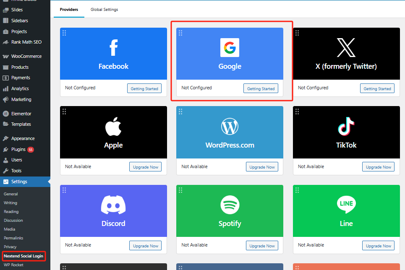Click the drag handle on the Facebook card
This screenshot has height=270, width=405.
(x=64, y=33)
